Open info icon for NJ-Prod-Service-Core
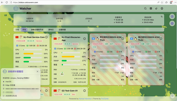 click(46, 37)
